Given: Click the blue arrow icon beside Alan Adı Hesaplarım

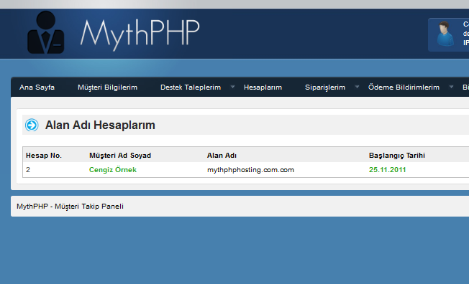Looking at the screenshot, I should (32, 125).
